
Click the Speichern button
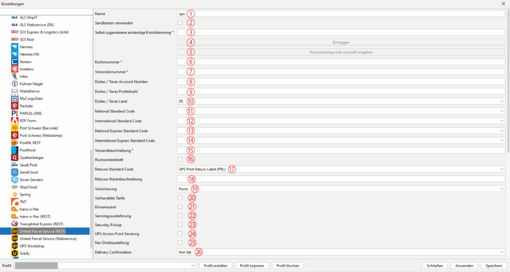(494, 266)
